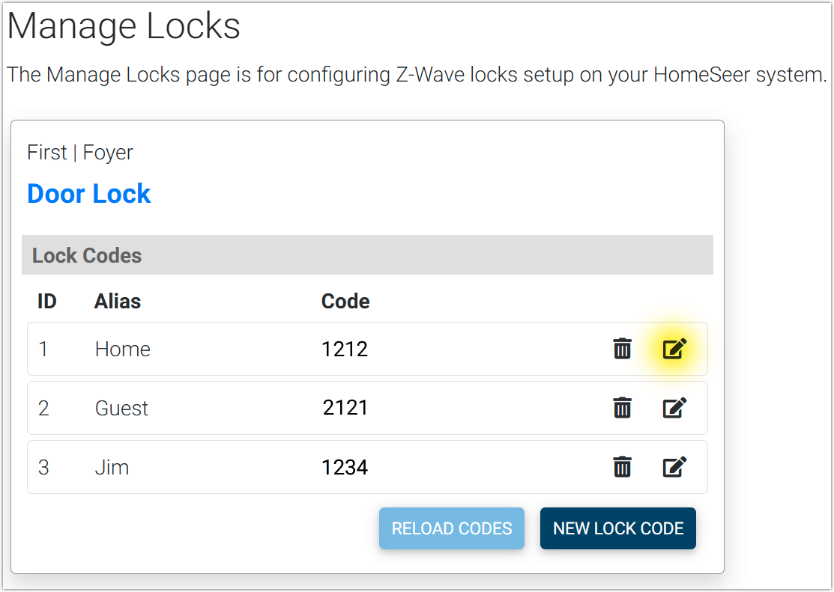Edit the Home lock code
834x592 pixels.
tap(674, 349)
